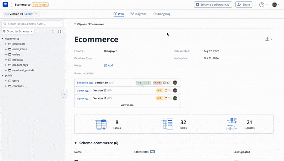
Task: Select countries in the sidebar tree
Action: tap(18, 86)
